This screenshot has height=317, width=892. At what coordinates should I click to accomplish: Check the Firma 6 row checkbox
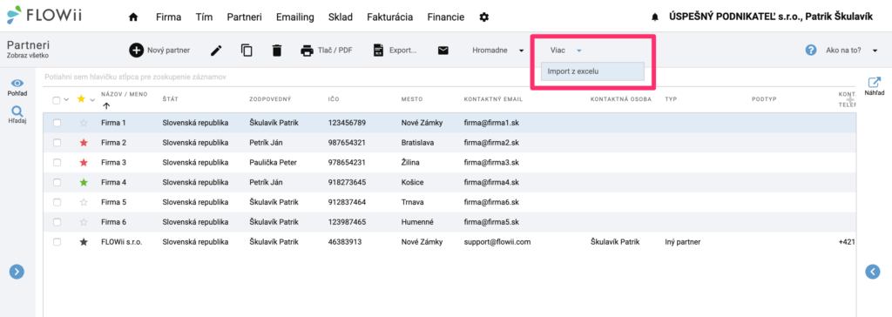coord(57,222)
